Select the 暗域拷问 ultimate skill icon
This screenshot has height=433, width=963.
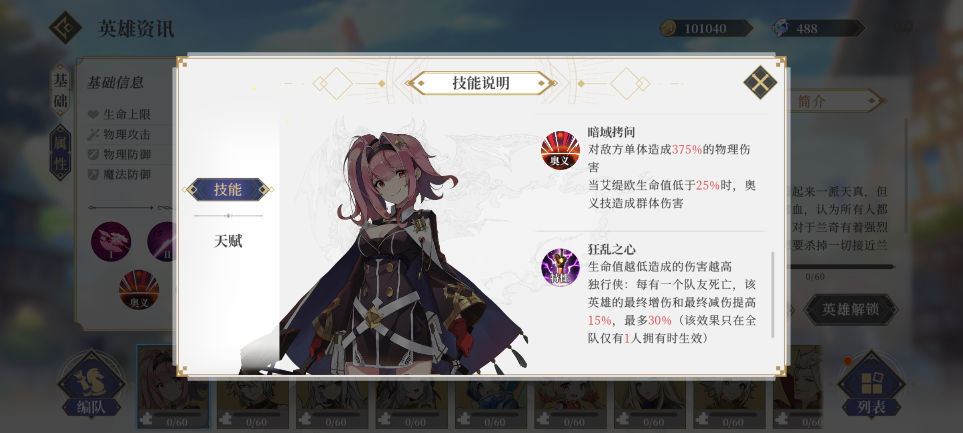coord(560,150)
